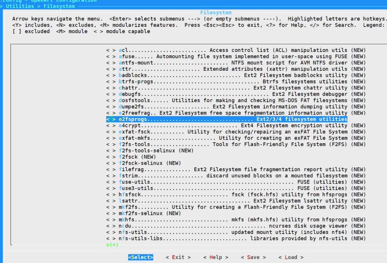Click the Load button
The width and height of the screenshot is (387, 263).
(x=291, y=257)
